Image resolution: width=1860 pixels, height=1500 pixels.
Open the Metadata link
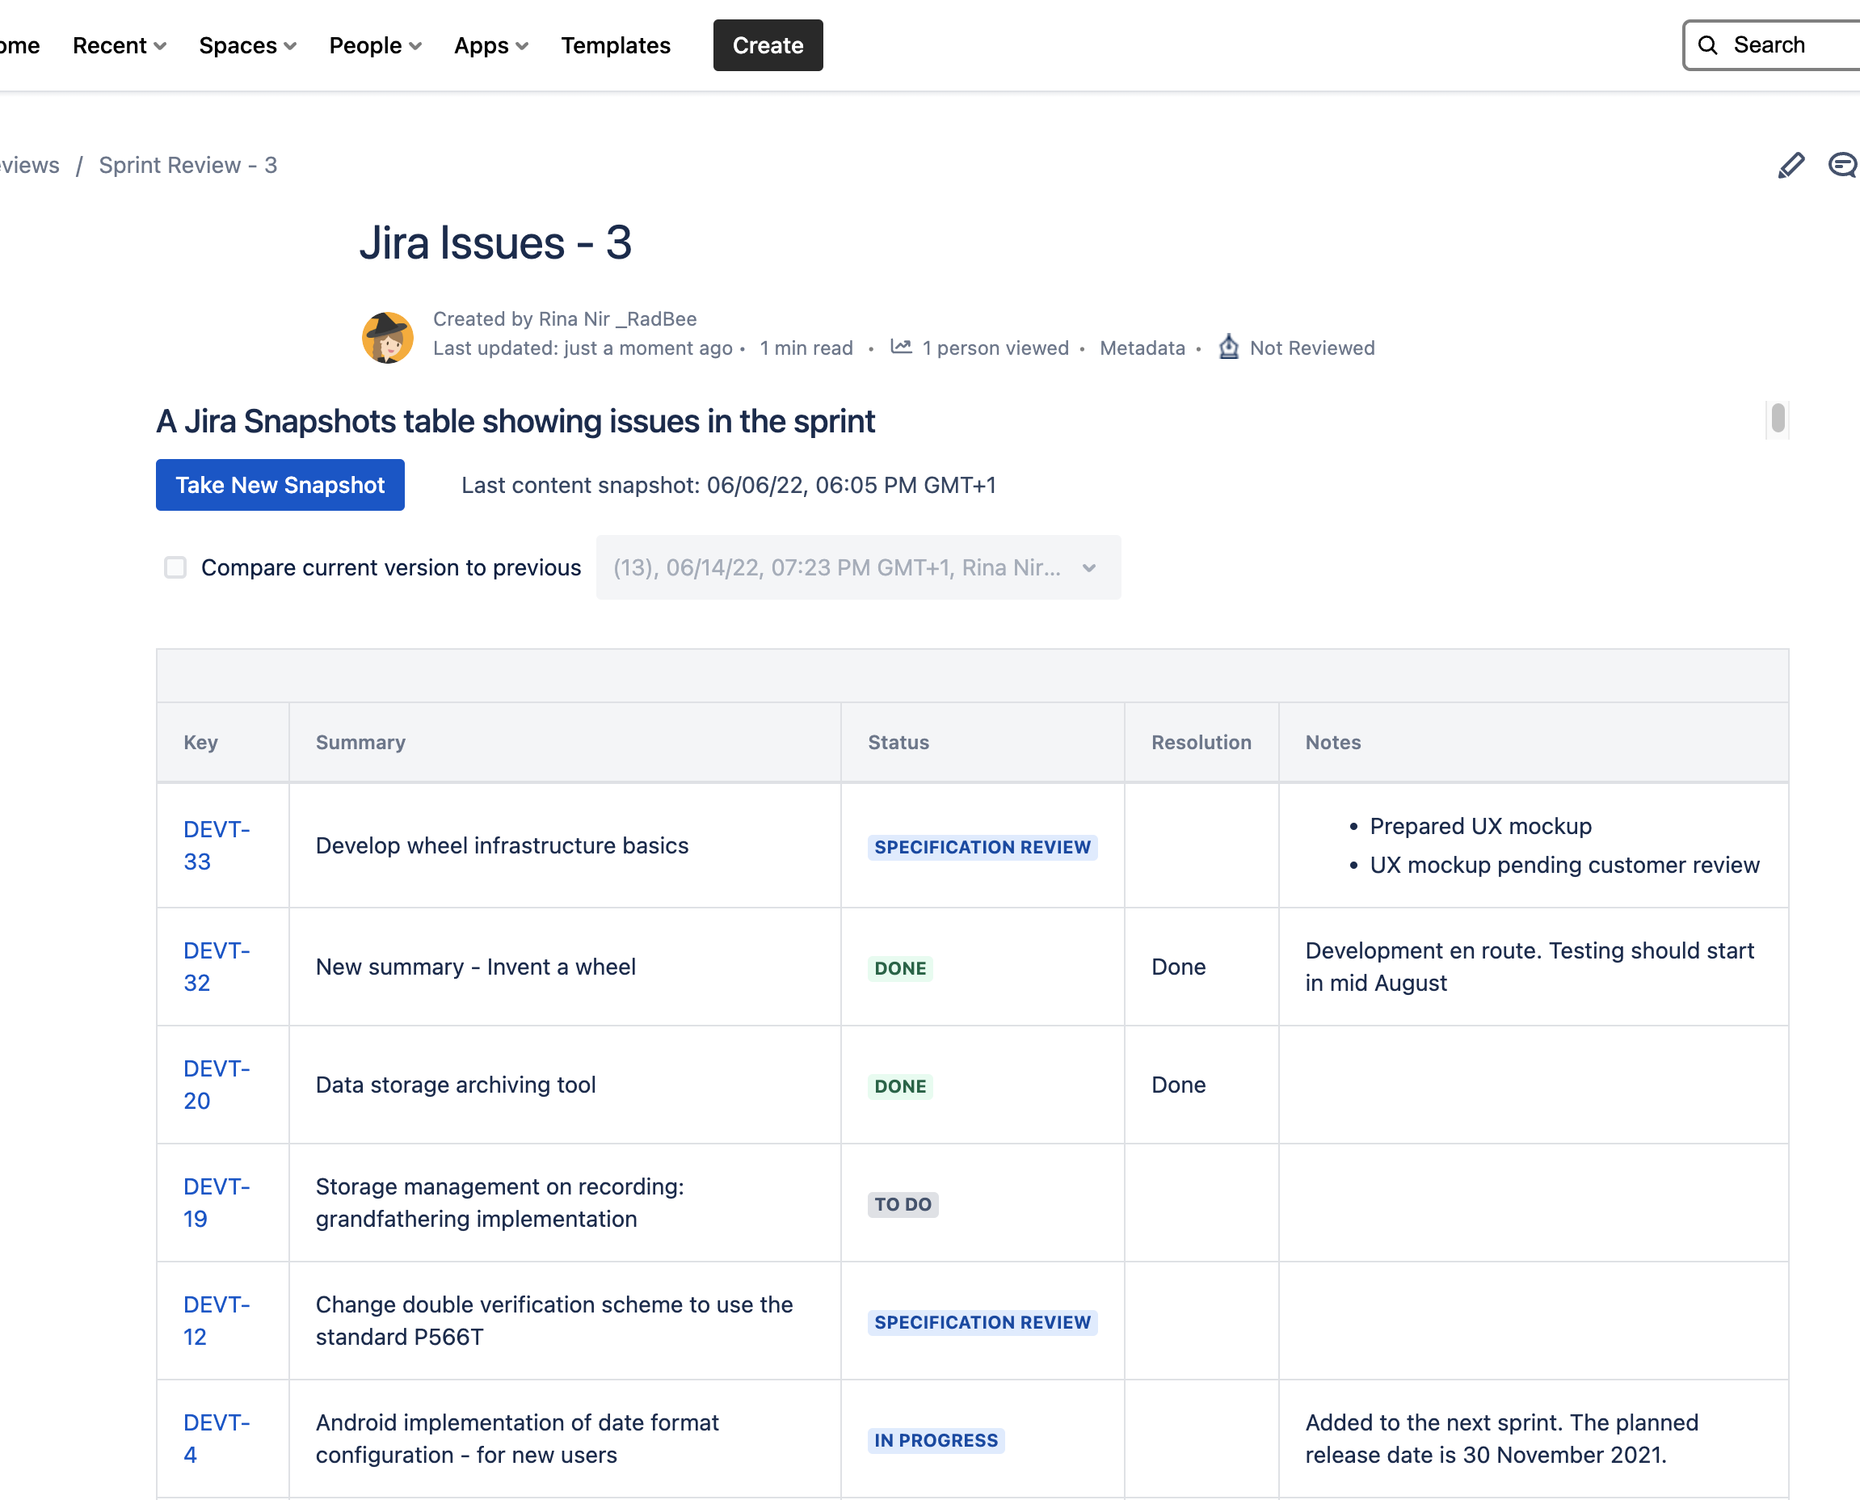1142,348
